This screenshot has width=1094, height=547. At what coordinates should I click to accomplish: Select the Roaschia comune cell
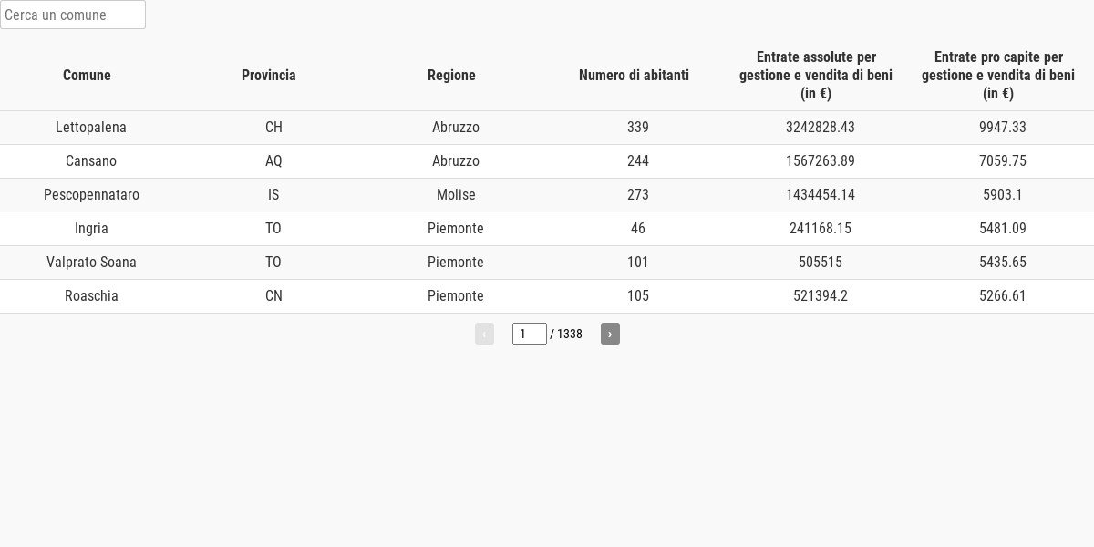pyautogui.click(x=91, y=296)
